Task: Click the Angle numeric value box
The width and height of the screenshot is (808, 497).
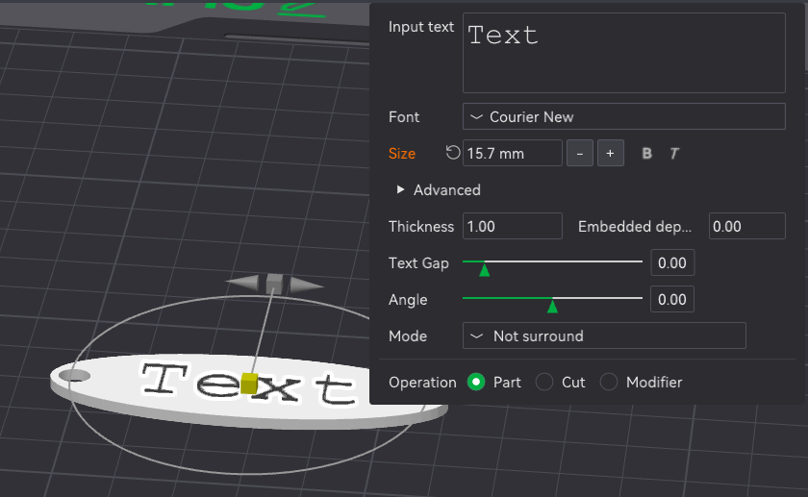Action: [672, 300]
